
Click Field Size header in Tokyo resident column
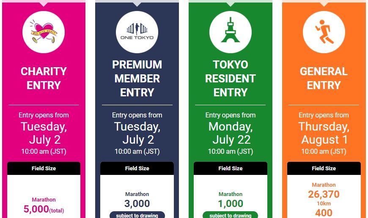click(x=231, y=168)
